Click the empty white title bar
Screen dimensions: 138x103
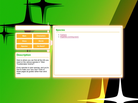(33, 28)
